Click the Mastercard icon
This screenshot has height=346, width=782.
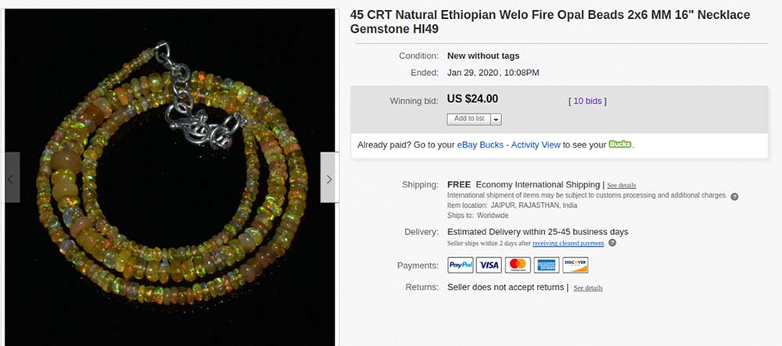point(518,266)
